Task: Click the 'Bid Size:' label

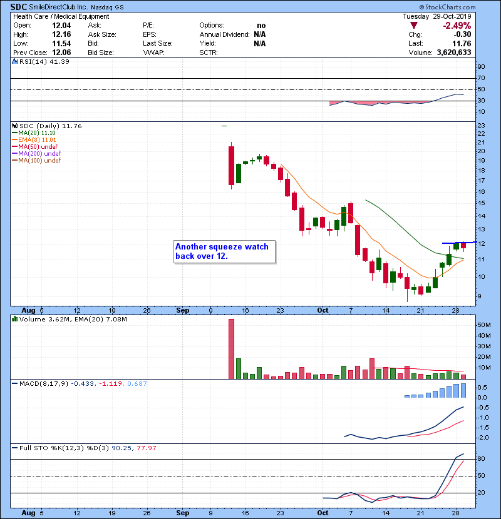Action: (x=101, y=53)
